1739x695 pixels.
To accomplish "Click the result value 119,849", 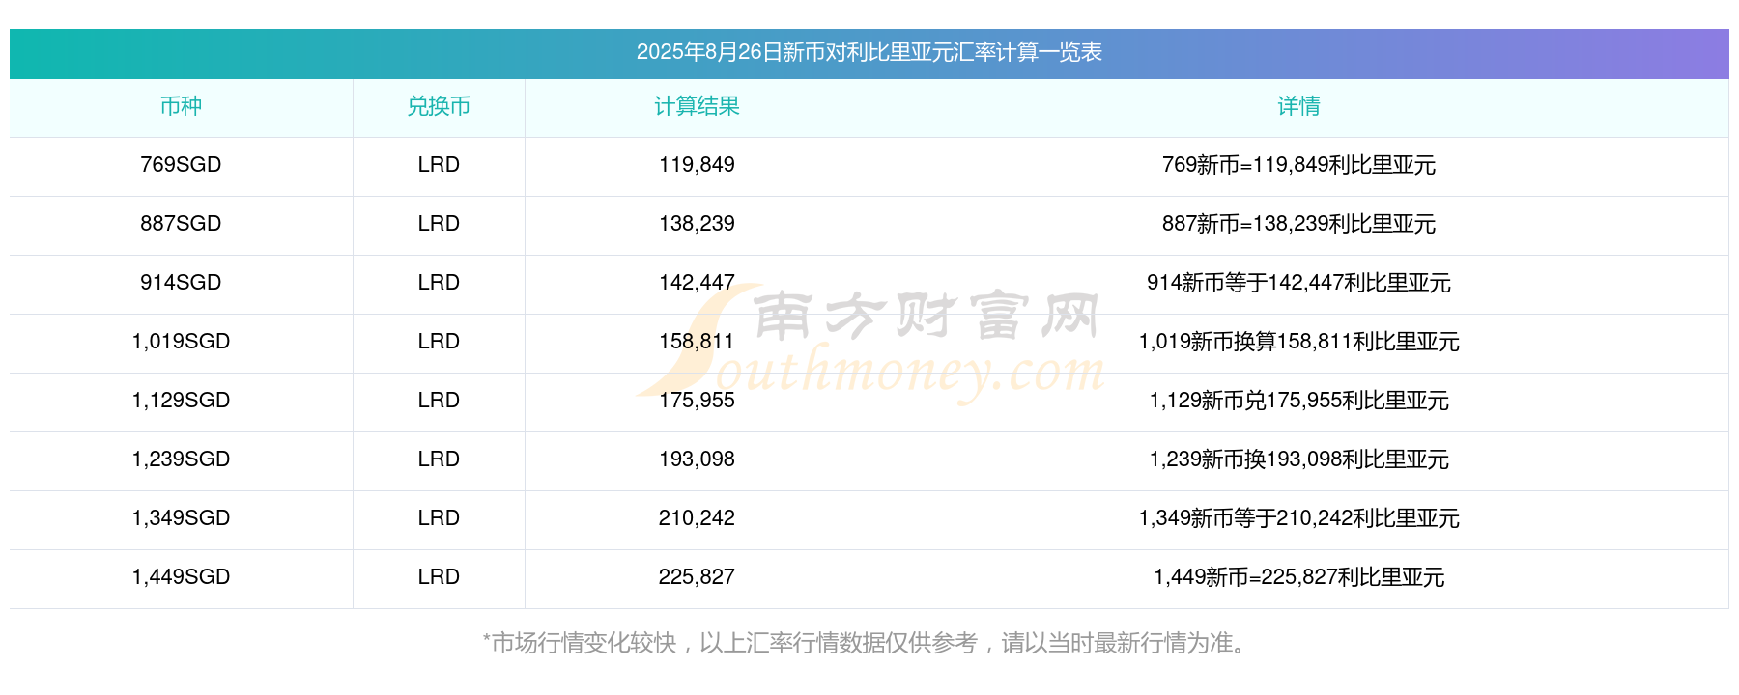I will pos(697,165).
